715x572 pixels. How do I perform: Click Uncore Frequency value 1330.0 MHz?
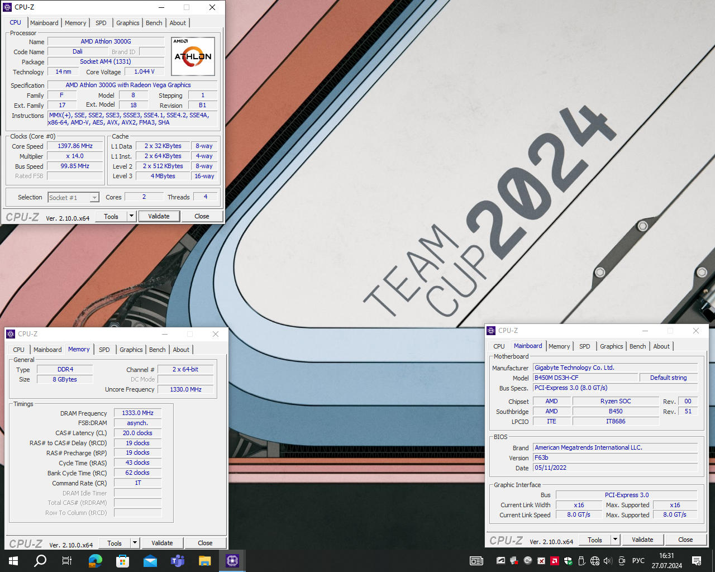(185, 389)
